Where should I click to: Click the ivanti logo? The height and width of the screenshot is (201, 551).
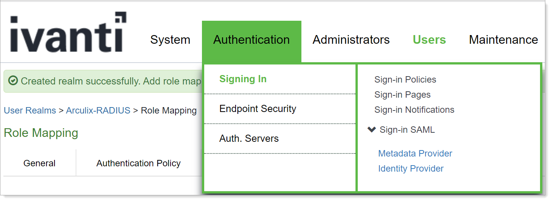[68, 34]
